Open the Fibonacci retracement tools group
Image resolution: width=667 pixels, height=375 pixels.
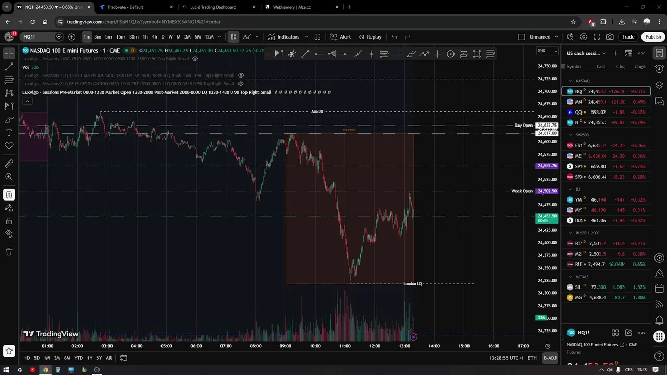(9, 80)
